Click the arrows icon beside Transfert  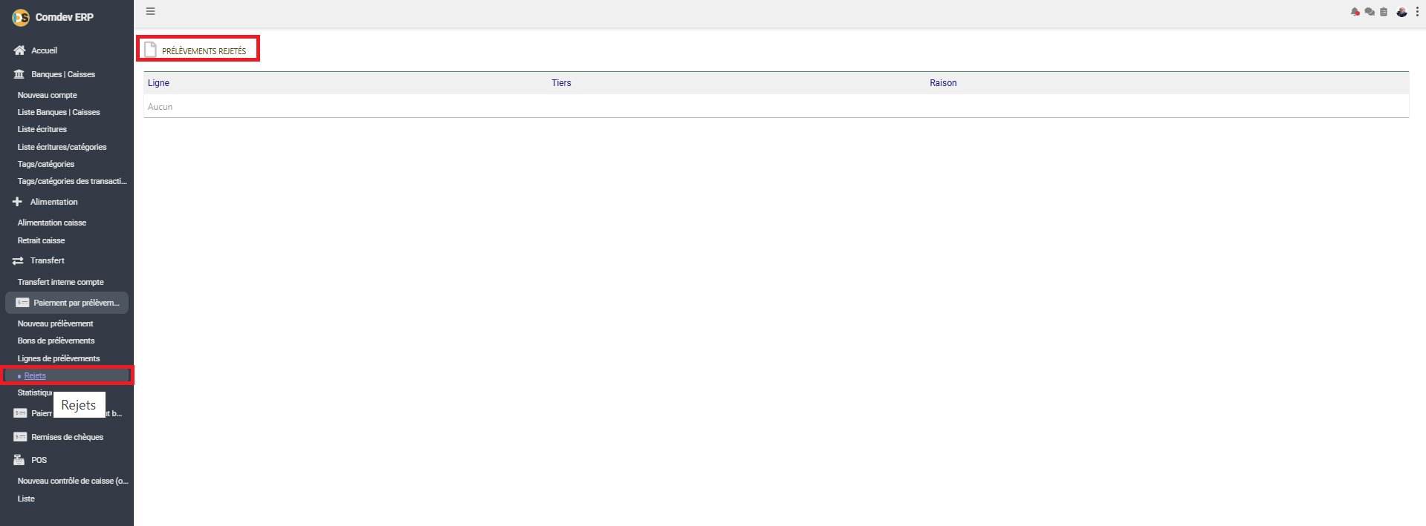[18, 260]
